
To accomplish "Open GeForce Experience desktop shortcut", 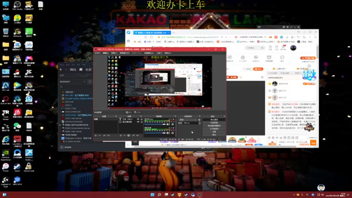I will (x=6, y=155).
